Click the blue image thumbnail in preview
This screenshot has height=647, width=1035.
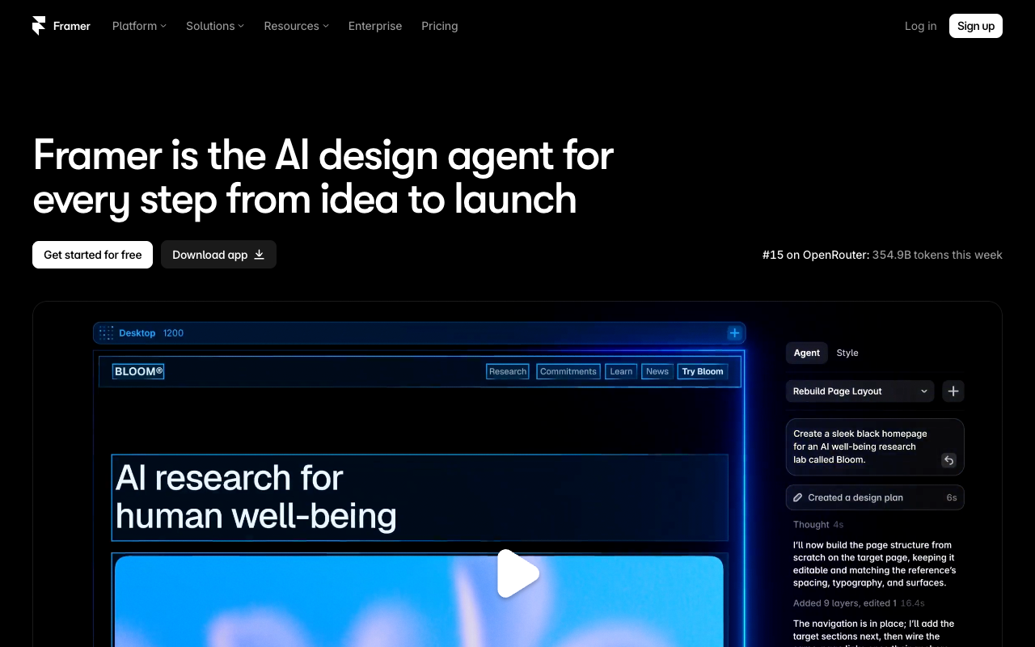click(x=419, y=601)
